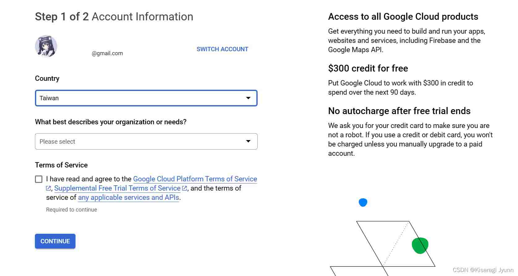The height and width of the screenshot is (276, 518).
Task: Open any applicable services and APIs link
Action: click(x=129, y=197)
